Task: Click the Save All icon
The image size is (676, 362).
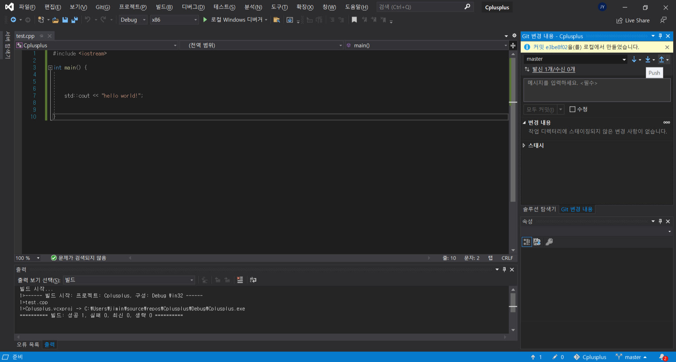Action: point(74,20)
